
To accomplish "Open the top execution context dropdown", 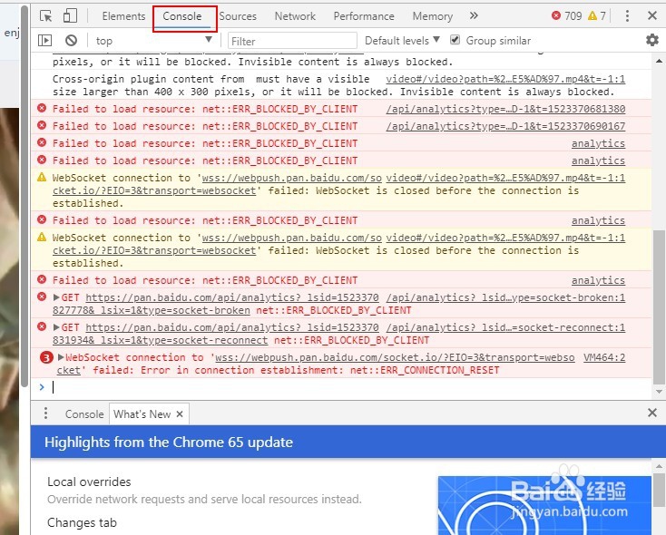I will point(153,41).
